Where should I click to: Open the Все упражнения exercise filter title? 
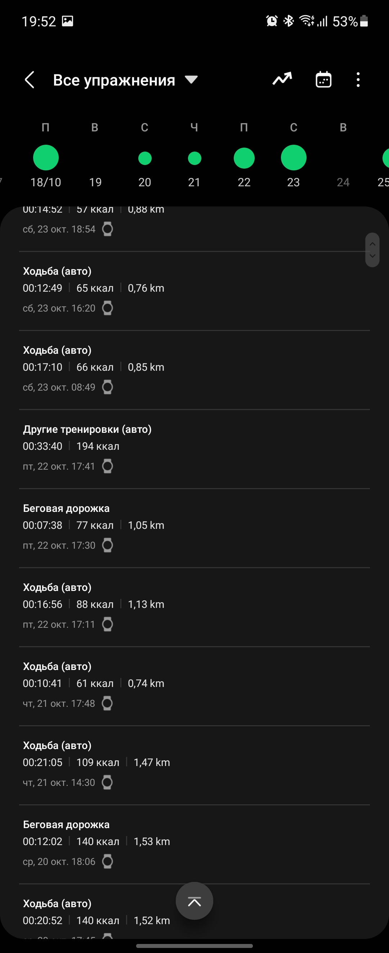(x=114, y=80)
